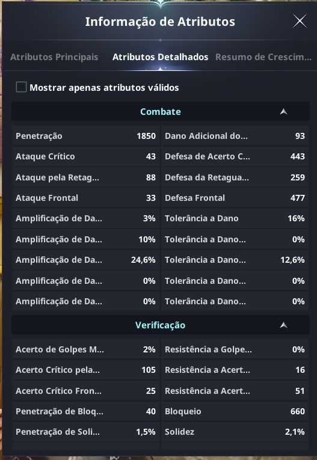Click the Defesa Frontal 477 row
Viewport: 317px width, 460px height.
[x=235, y=198]
